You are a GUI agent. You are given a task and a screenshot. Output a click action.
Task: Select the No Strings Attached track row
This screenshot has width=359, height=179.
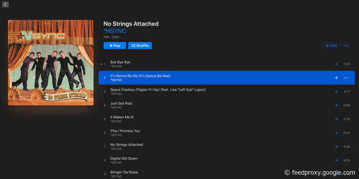227,146
